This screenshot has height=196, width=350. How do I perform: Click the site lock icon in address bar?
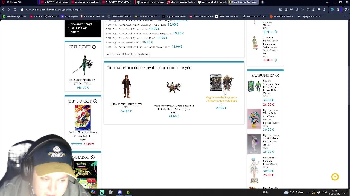point(22,10)
